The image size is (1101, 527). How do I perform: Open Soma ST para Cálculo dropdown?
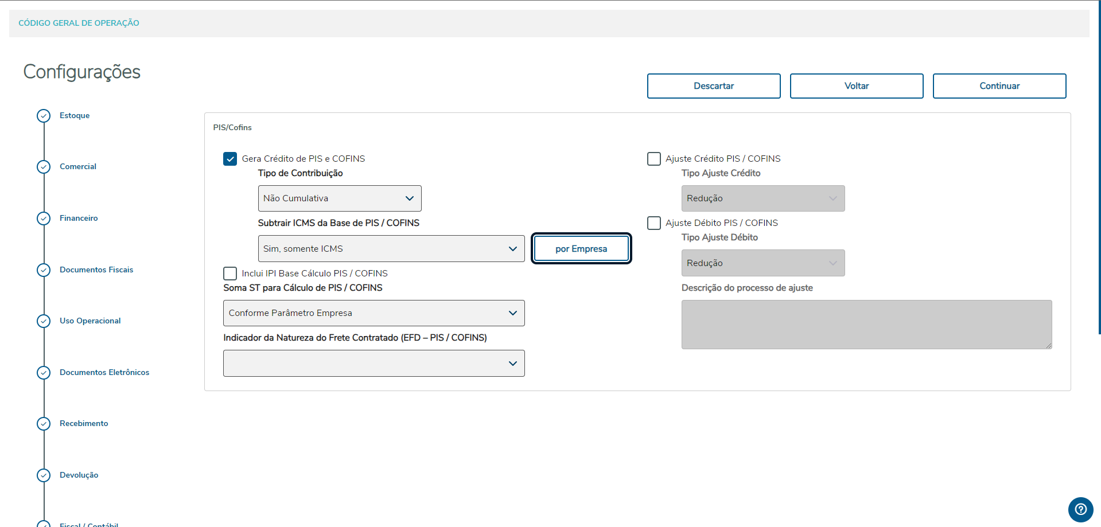click(x=374, y=313)
